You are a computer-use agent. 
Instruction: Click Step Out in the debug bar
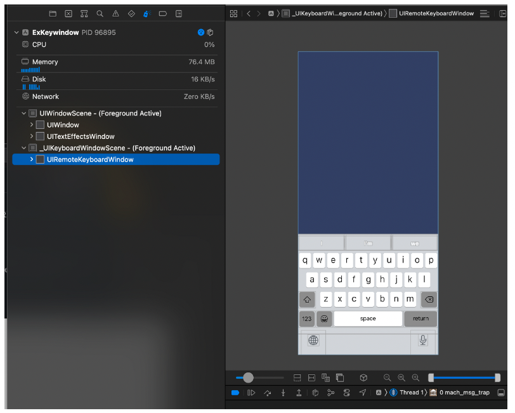pyautogui.click(x=299, y=393)
